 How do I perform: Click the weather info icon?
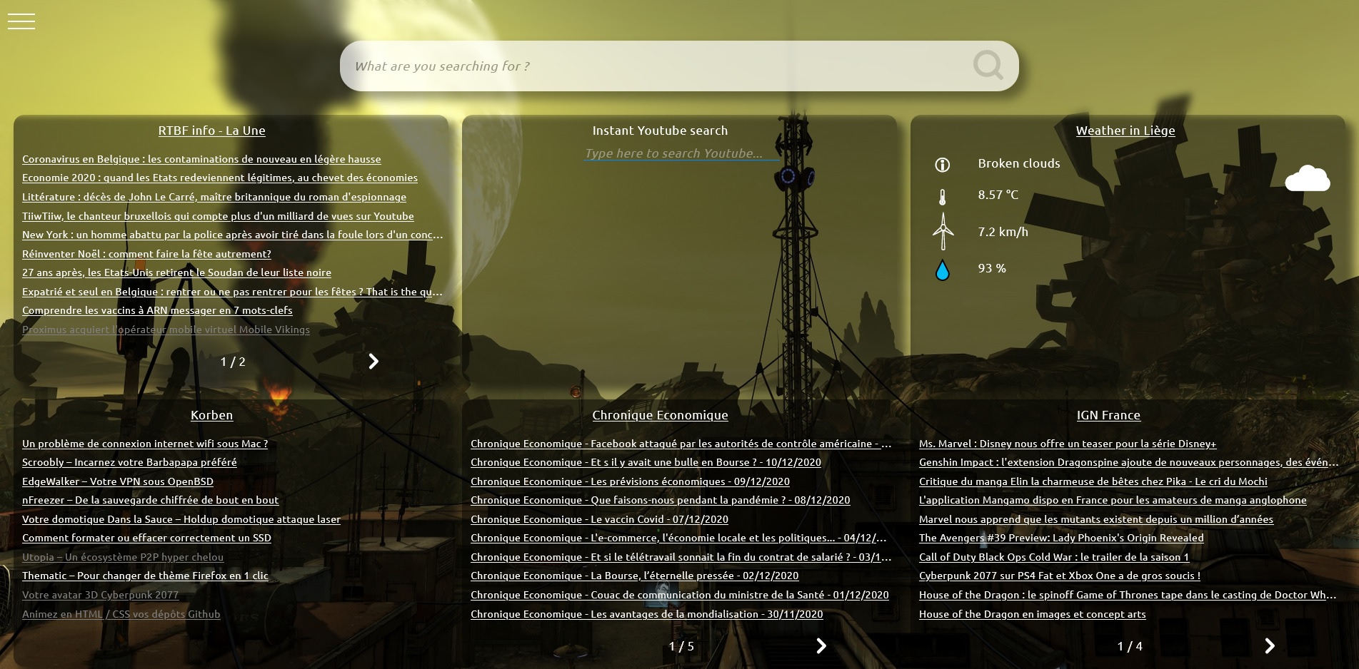[x=942, y=165]
